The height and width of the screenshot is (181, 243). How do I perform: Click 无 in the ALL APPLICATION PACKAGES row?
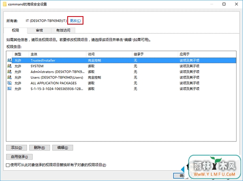pos(135,83)
